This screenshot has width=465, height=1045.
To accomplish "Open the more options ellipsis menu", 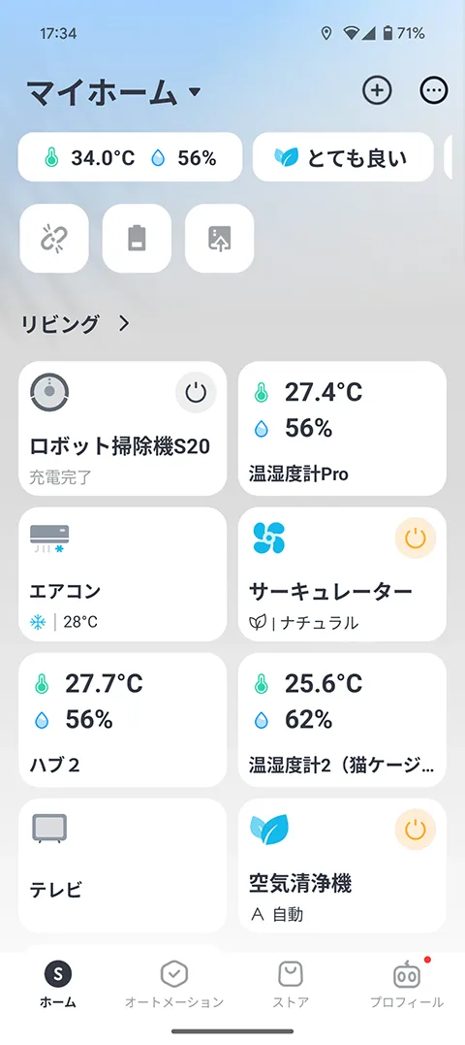I will (434, 90).
